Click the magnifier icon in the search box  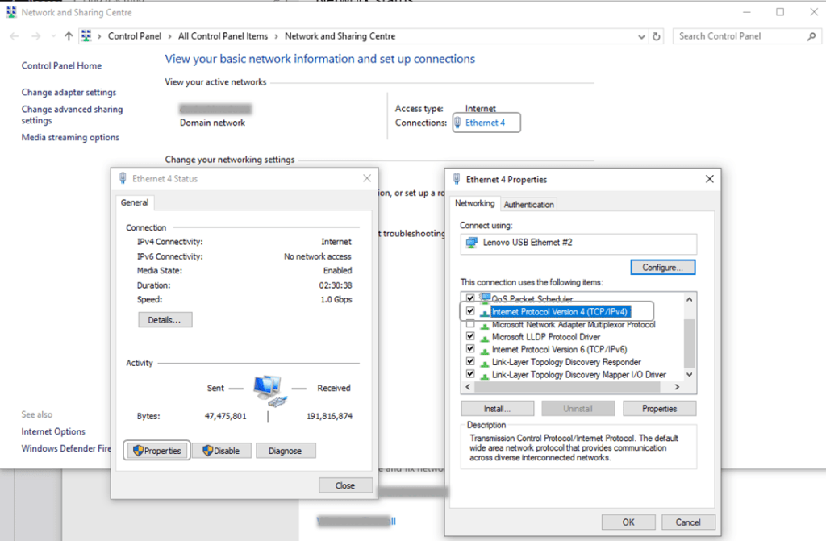811,36
